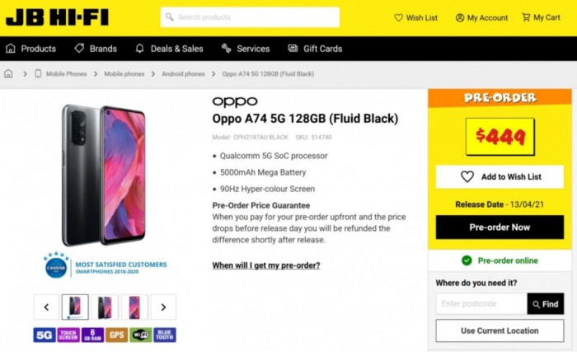Click the Bluetooth feature badge
Screen dimensions: 577x352
pyautogui.click(x=164, y=335)
